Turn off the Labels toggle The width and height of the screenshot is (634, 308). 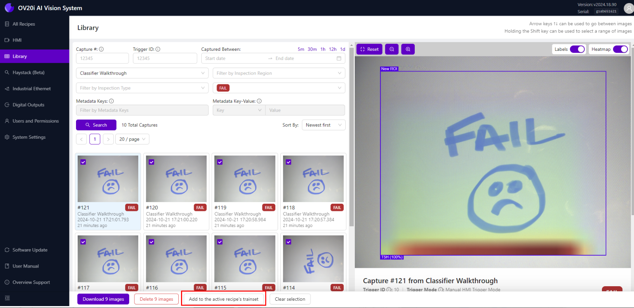[x=577, y=49]
